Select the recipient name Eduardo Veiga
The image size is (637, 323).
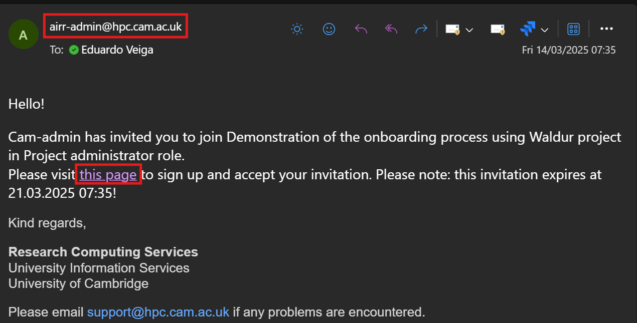[x=117, y=50]
